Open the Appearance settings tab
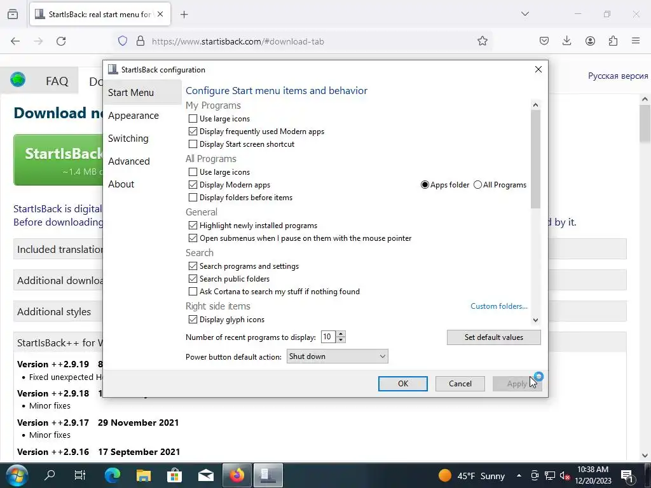The width and height of the screenshot is (651, 488). coord(134,116)
